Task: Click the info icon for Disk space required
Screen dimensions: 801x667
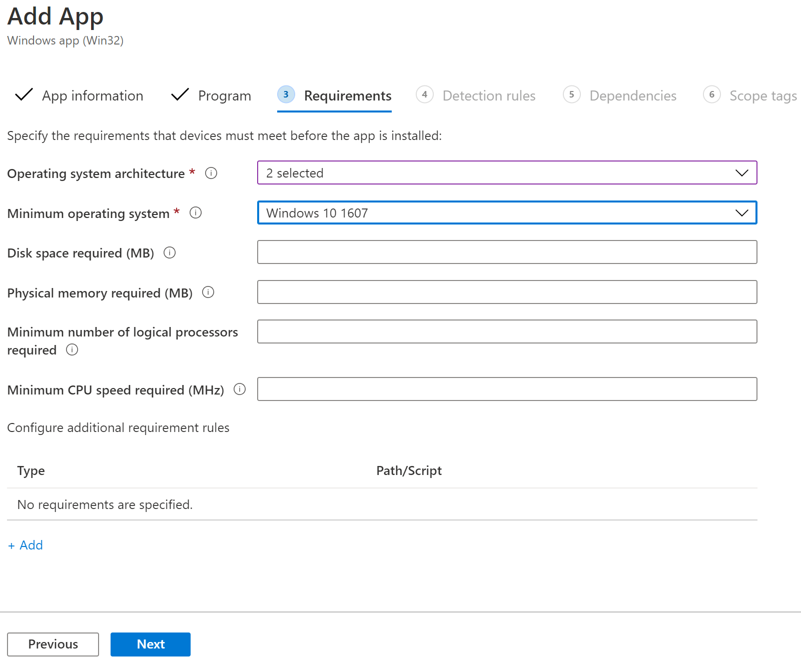Action: coord(170,253)
